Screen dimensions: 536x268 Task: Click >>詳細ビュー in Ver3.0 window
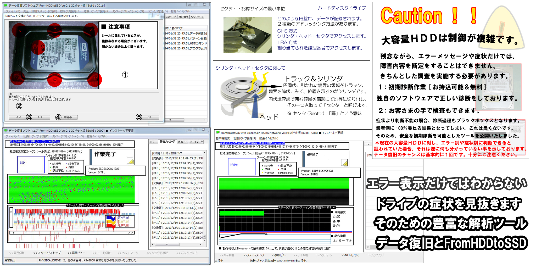[x=279, y=255]
